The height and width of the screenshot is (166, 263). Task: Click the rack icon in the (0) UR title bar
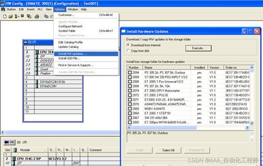25,42
